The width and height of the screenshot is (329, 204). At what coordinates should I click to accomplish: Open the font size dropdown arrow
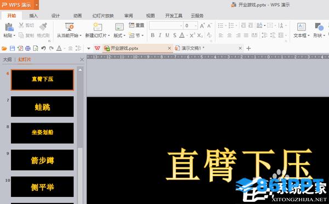[x=196, y=26]
